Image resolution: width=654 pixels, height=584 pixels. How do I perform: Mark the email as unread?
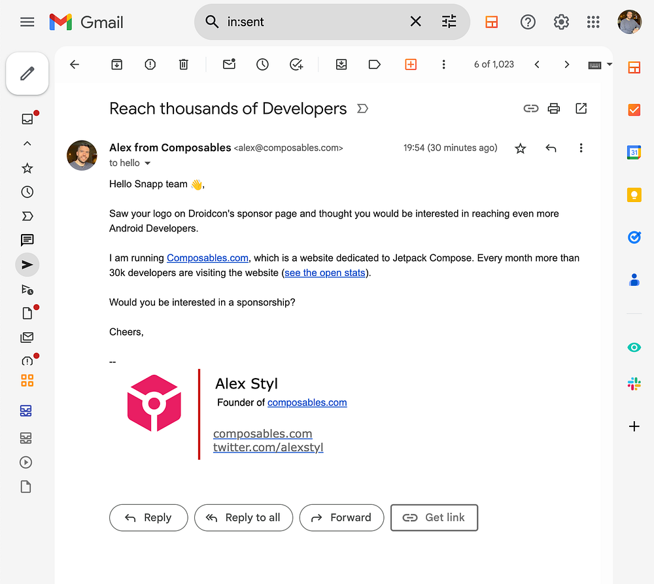pos(229,64)
